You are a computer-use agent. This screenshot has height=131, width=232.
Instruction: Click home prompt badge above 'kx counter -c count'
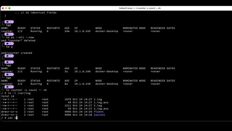pos(9,87)
